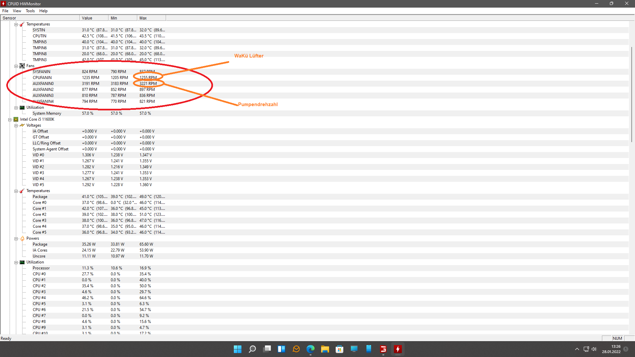Click the thermometer icon beside Temperatures above Fans
Image resolution: width=635 pixels, height=357 pixels.
pos(22,24)
